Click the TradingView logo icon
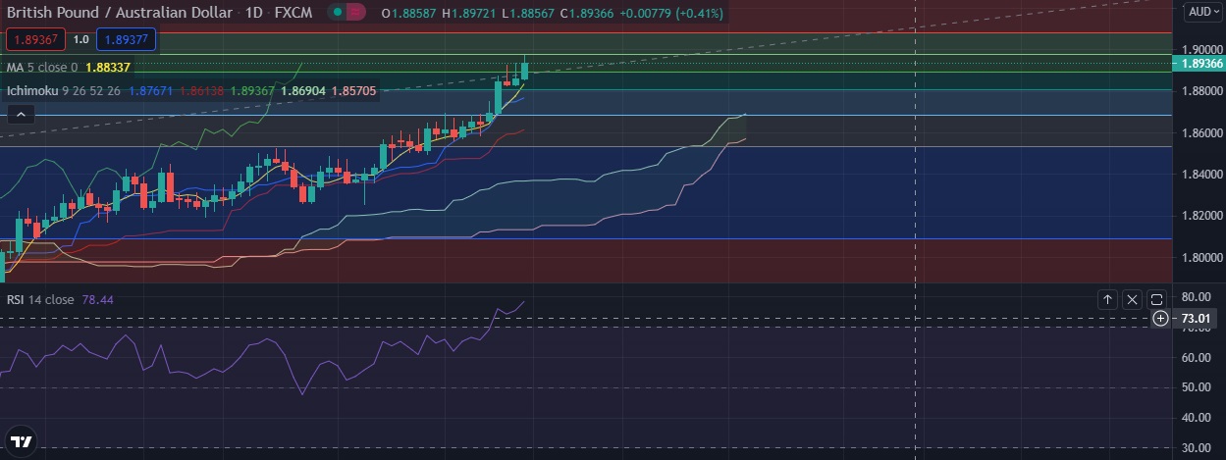The height and width of the screenshot is (460, 1226). pyautogui.click(x=22, y=440)
